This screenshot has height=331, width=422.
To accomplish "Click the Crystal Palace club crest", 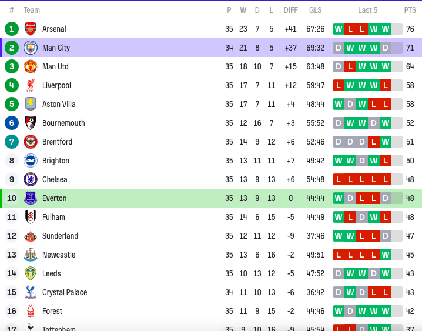I will (x=31, y=293).
